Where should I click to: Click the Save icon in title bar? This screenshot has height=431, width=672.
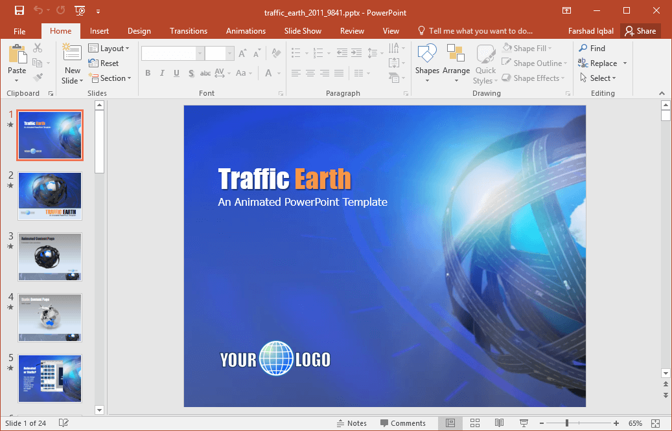(19, 10)
